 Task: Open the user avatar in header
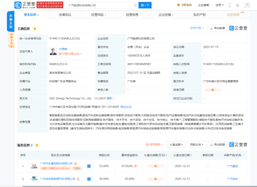[247, 5]
